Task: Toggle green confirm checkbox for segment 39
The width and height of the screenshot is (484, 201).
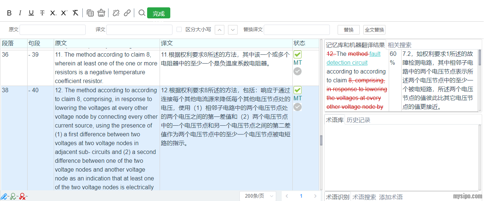Action: [298, 54]
